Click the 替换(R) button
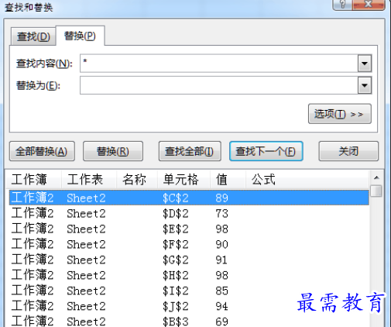The image size is (391, 327). click(113, 151)
